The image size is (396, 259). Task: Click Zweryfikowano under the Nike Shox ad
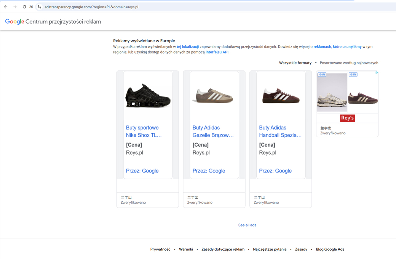click(133, 202)
